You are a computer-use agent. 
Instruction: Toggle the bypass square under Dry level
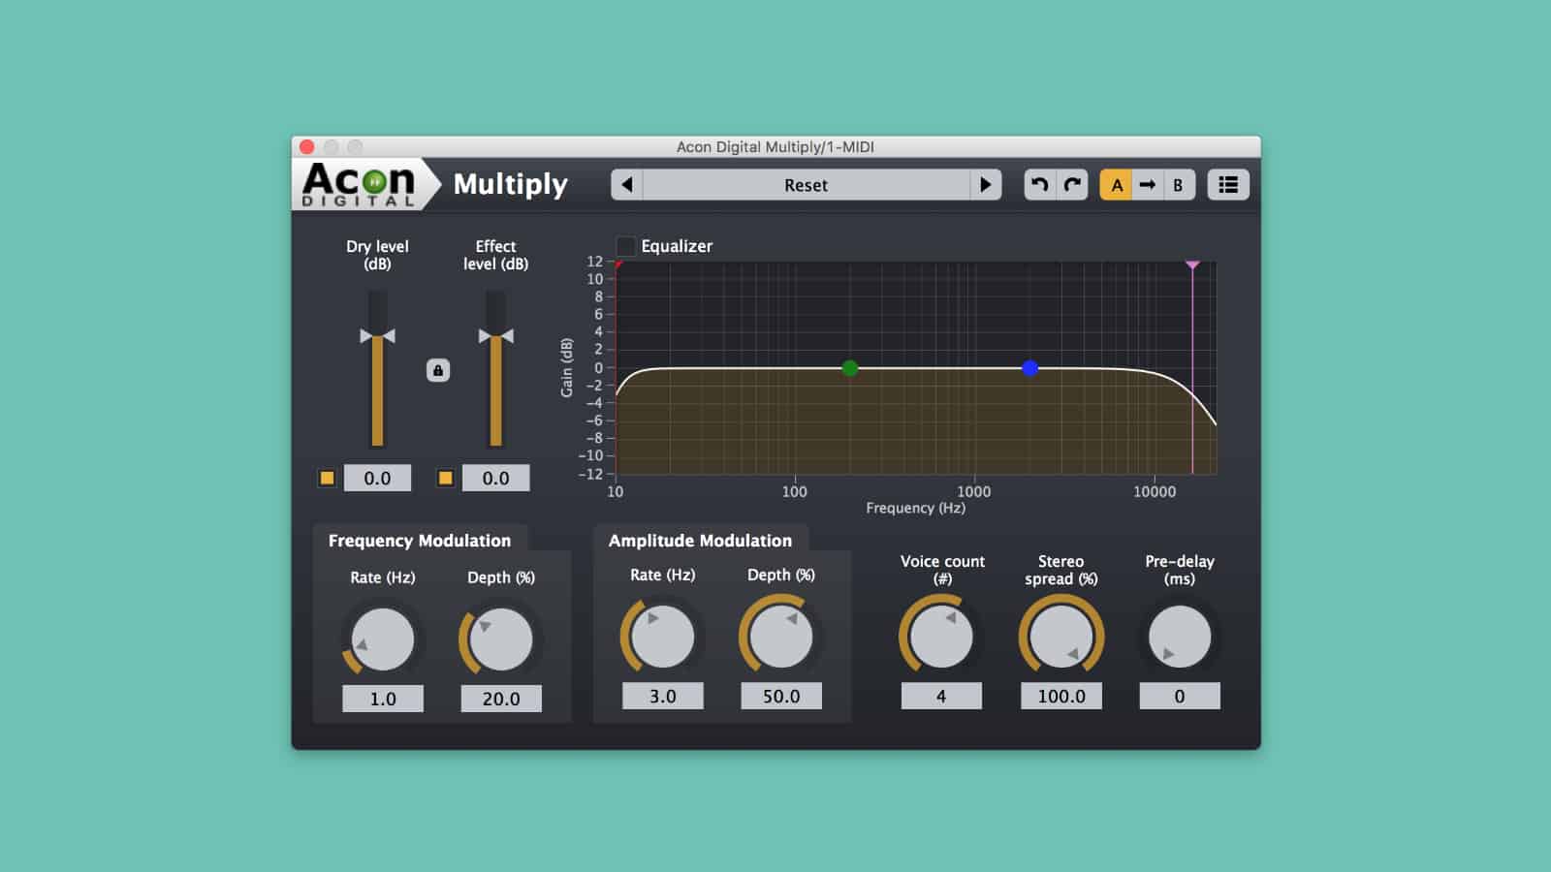(327, 477)
